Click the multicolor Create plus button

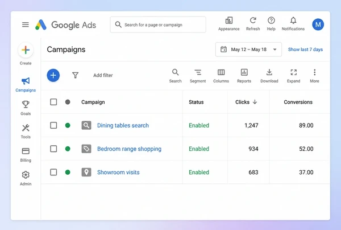(26, 50)
